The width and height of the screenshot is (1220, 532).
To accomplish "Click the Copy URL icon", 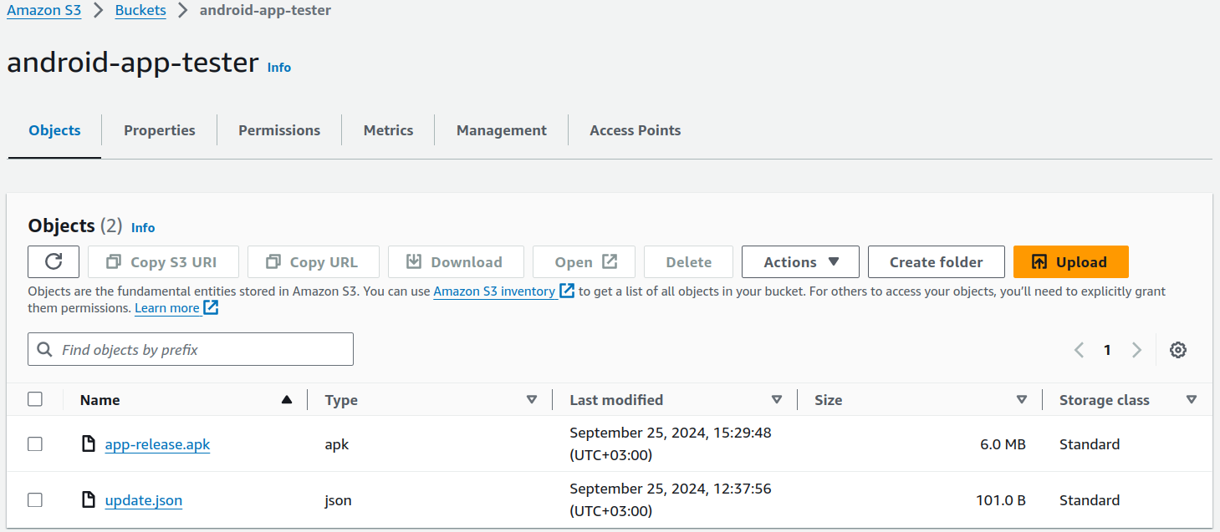I will coord(272,261).
